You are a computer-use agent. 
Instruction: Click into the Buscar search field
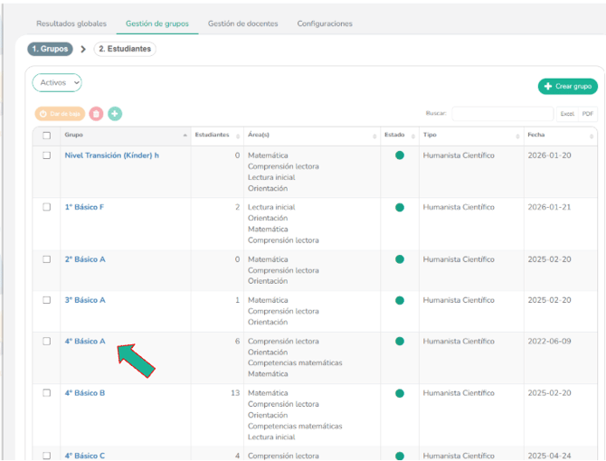pos(502,114)
